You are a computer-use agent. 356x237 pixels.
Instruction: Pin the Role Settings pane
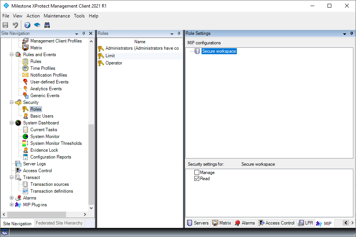click(x=351, y=33)
